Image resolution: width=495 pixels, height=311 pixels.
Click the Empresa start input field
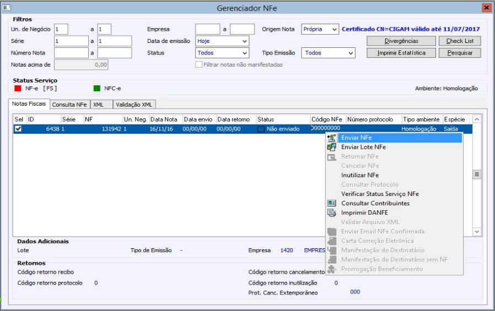click(208, 29)
